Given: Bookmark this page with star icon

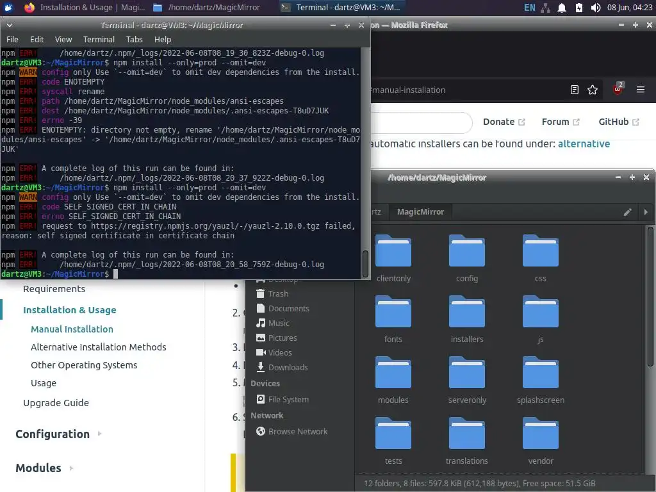Looking at the screenshot, I should [593, 90].
